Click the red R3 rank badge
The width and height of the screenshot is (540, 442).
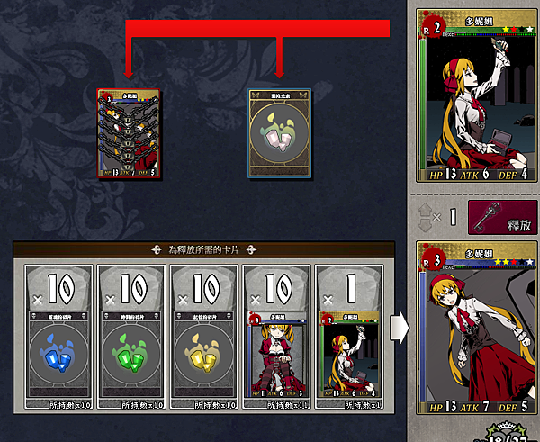tap(434, 260)
